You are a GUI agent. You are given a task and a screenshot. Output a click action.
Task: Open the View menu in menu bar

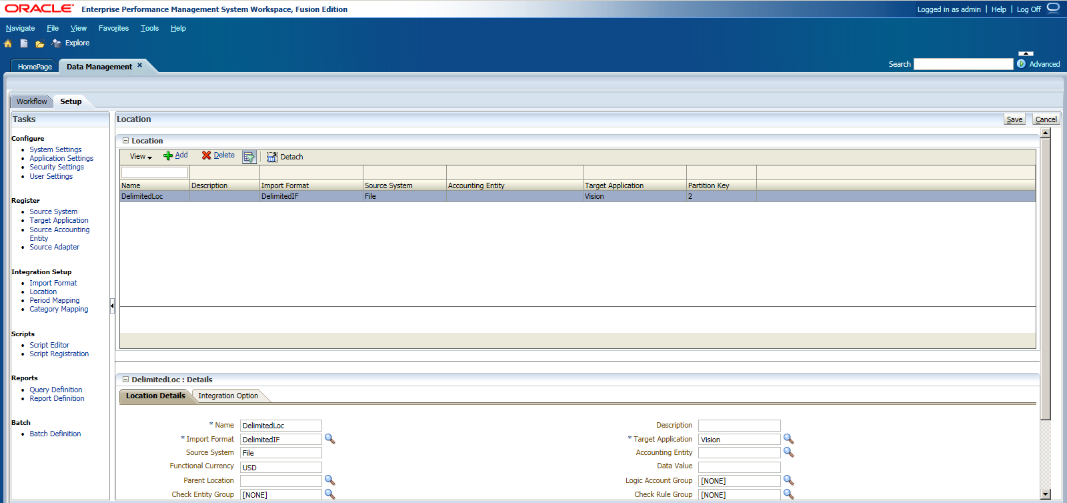(x=79, y=28)
